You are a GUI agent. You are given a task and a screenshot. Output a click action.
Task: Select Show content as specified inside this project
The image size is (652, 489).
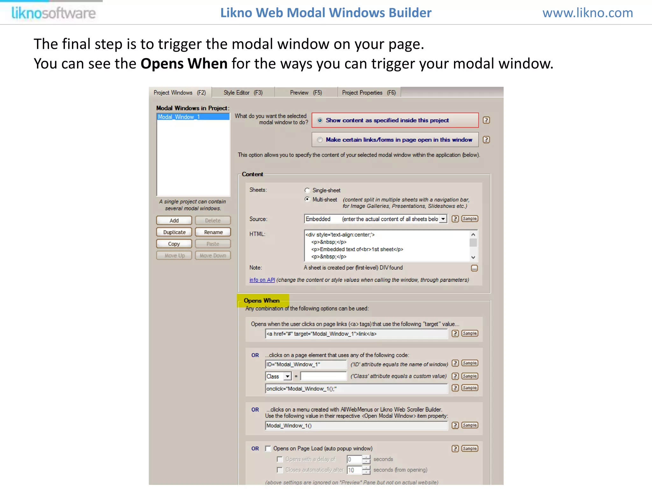tap(395, 120)
